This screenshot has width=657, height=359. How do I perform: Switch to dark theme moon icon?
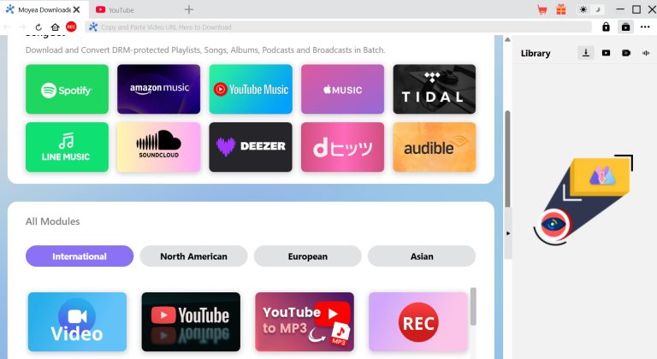598,9
